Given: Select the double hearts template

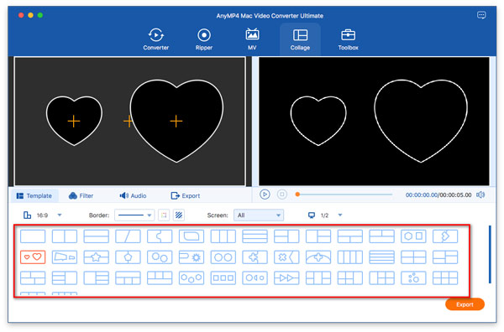Looking at the screenshot, I should 33,257.
